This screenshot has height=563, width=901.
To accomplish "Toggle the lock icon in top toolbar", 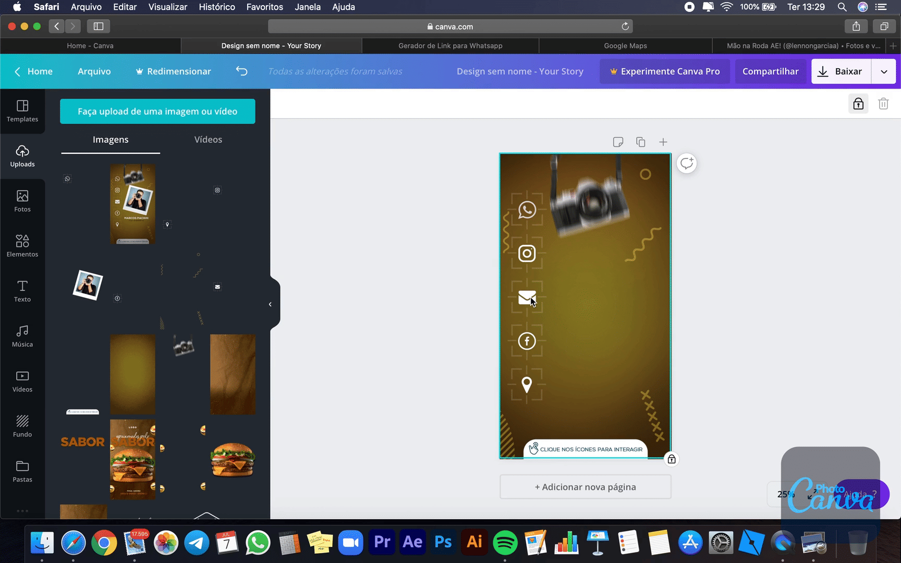I will click(858, 104).
